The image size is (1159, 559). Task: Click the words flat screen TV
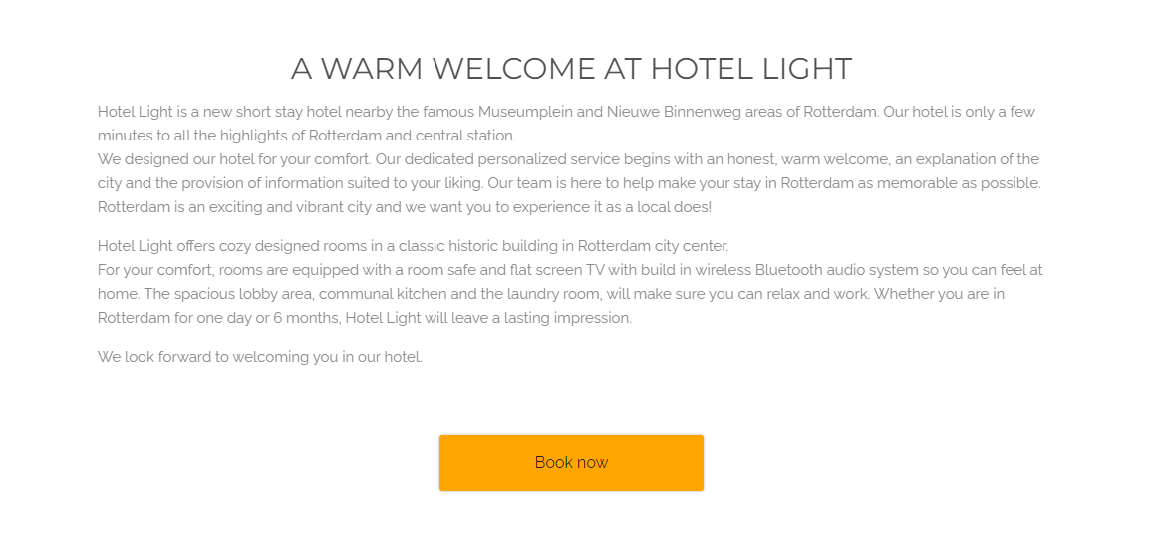click(x=556, y=270)
